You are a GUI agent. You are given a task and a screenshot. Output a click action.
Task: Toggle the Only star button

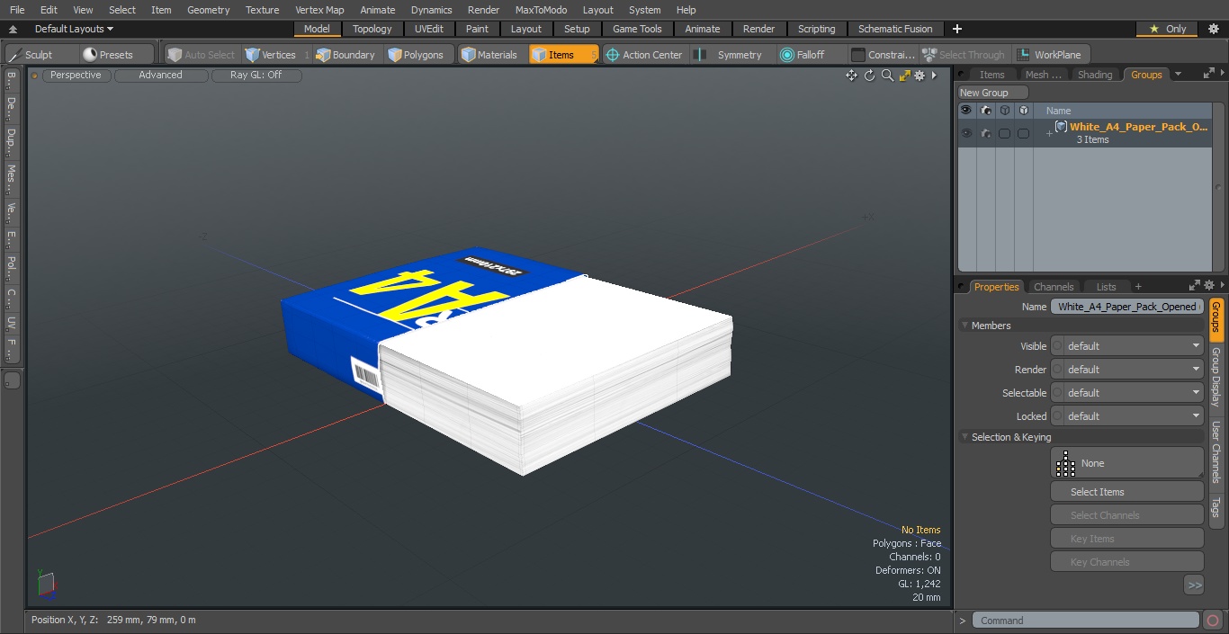point(1167,29)
